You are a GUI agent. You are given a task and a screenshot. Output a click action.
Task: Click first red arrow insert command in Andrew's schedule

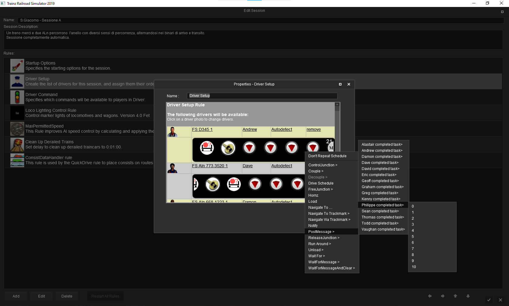249,148
